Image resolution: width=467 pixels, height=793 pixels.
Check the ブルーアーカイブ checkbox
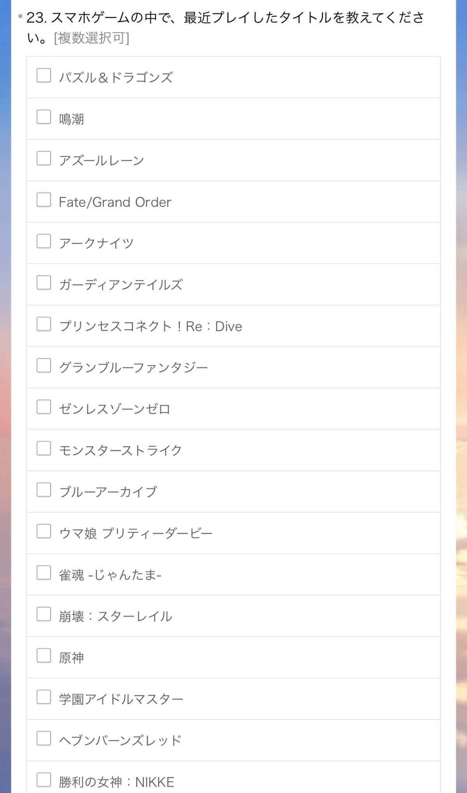(44, 490)
